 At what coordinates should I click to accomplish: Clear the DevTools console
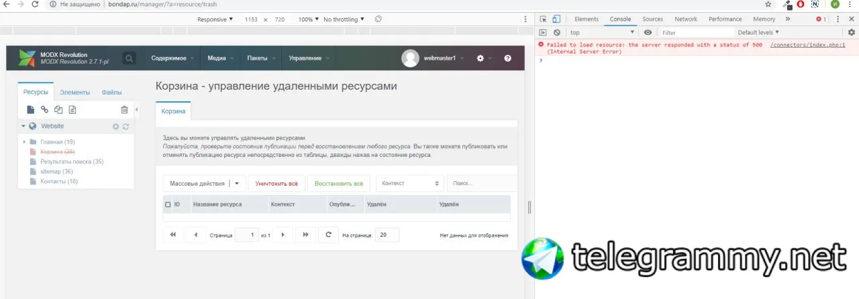(x=556, y=32)
